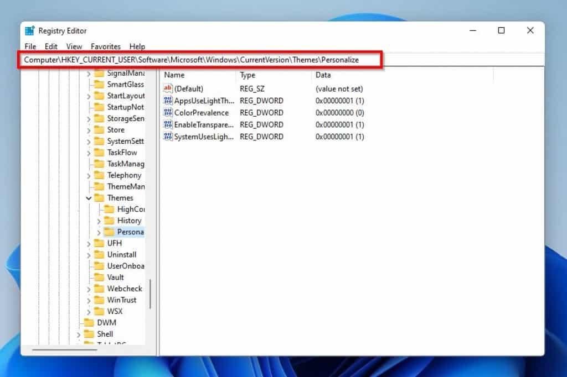Click the Store folder icon
The height and width of the screenshot is (377, 567).
pyautogui.click(x=99, y=130)
